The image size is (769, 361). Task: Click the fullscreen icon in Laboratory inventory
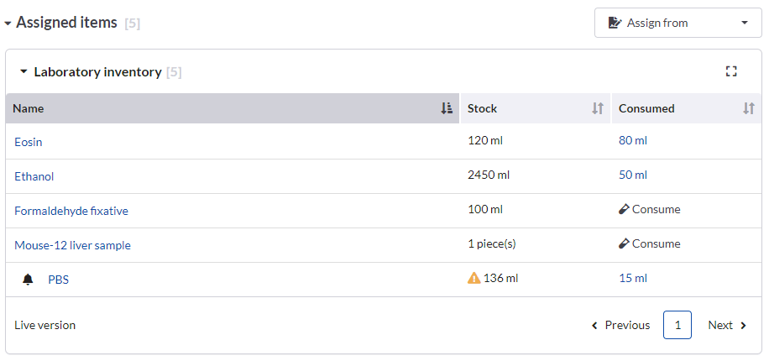tap(731, 72)
